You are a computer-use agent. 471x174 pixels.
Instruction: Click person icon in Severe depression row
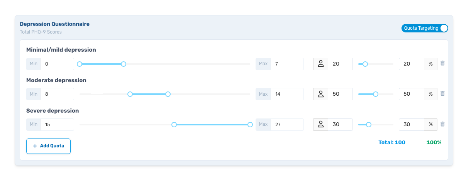(320, 124)
